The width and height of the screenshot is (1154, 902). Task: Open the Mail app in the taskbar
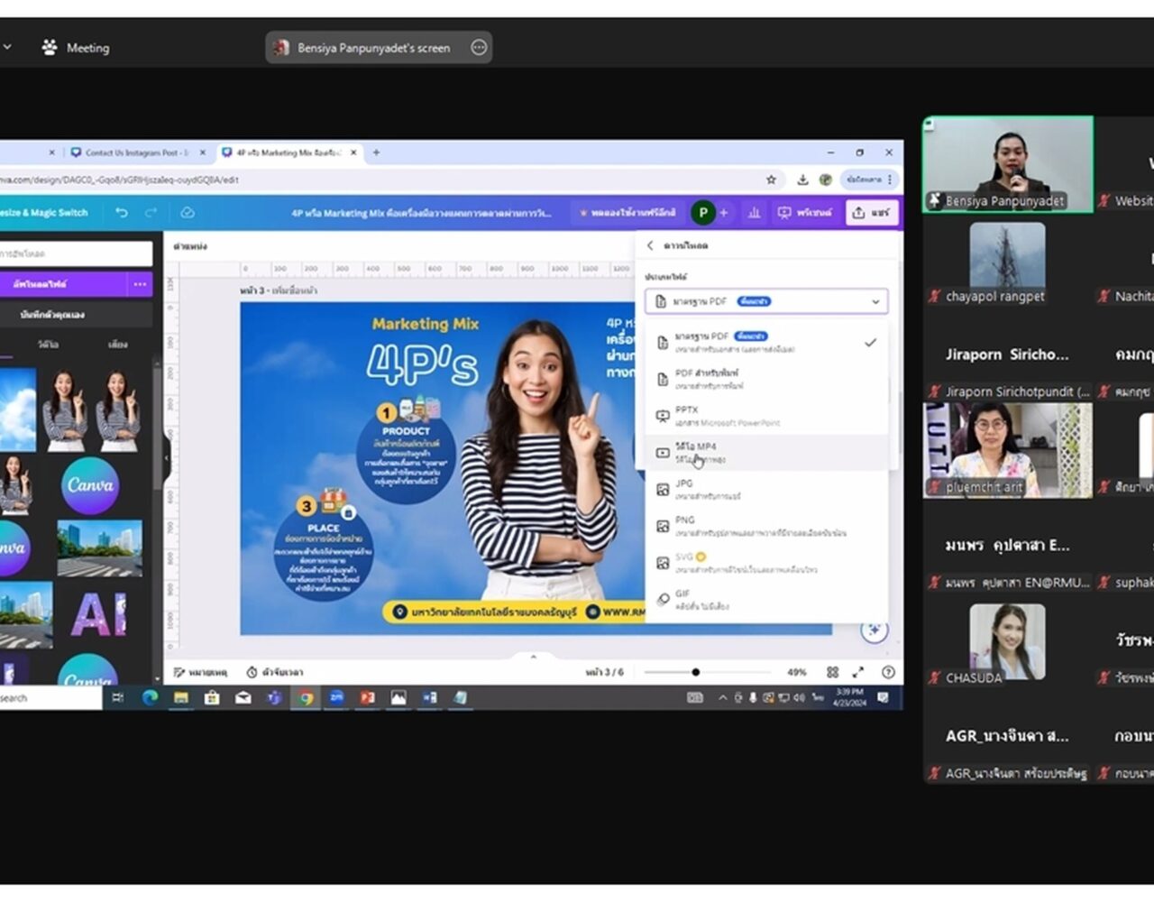point(243,697)
